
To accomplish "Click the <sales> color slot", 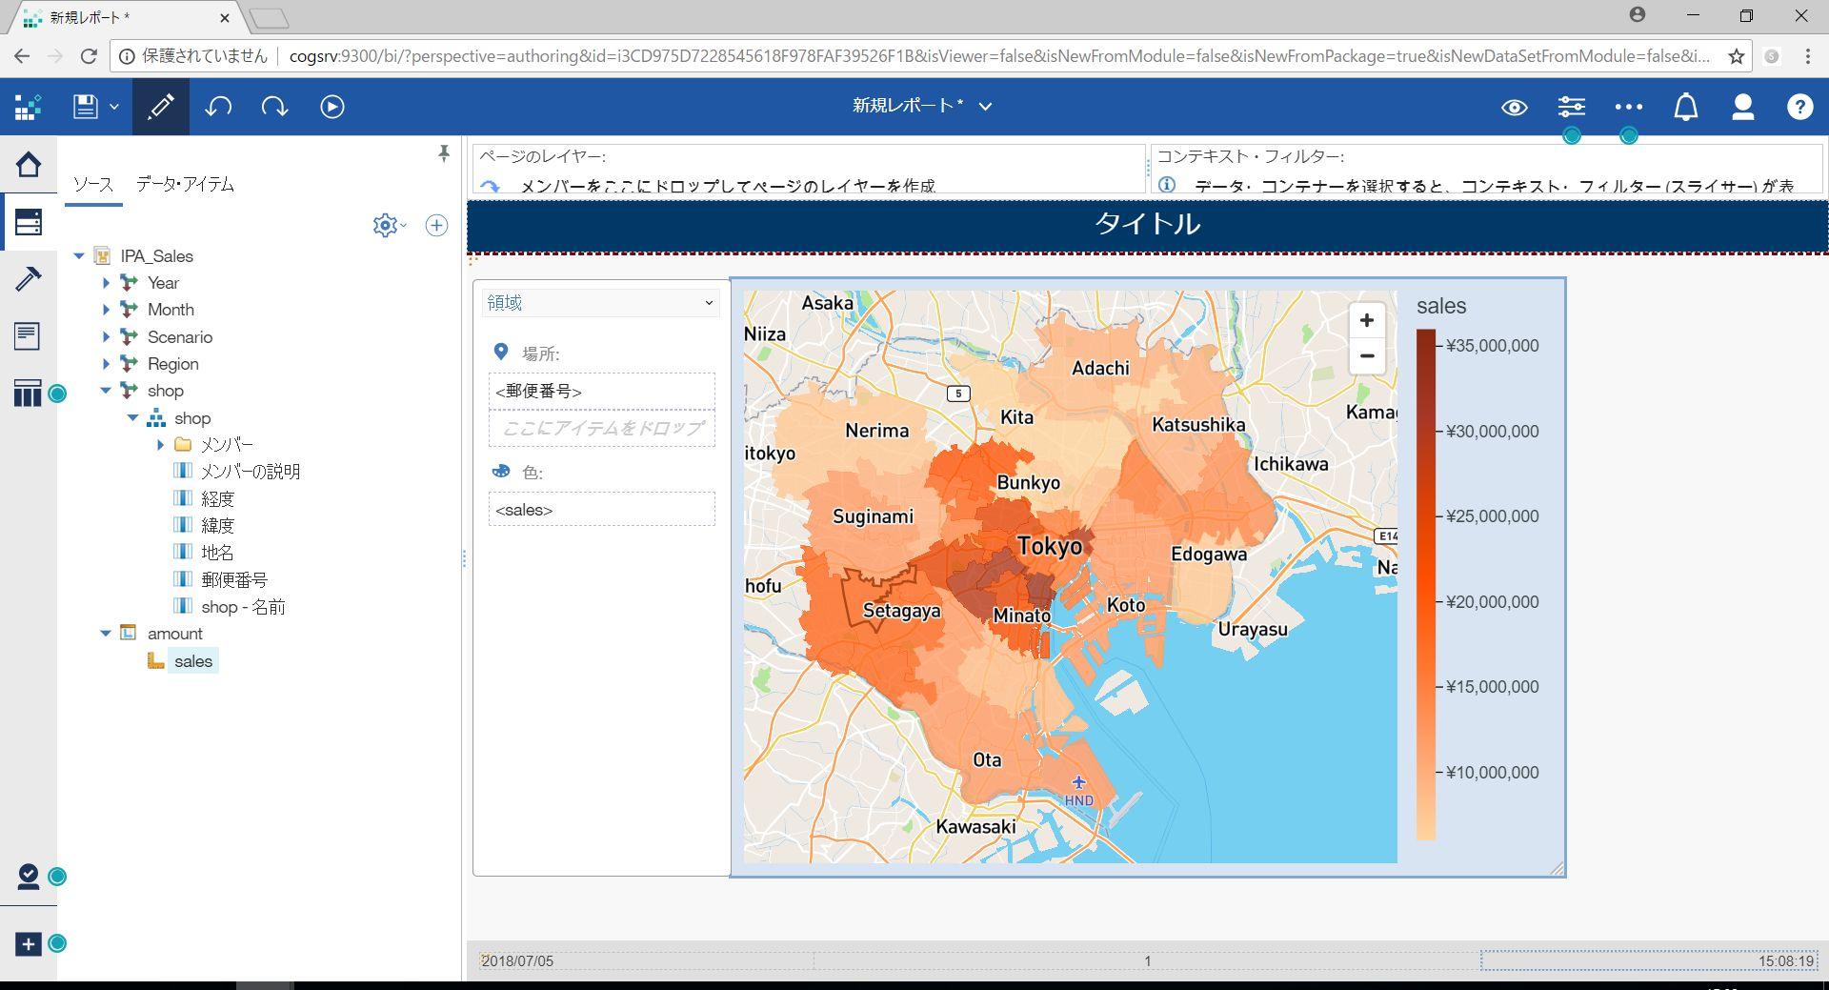I will 602,510.
